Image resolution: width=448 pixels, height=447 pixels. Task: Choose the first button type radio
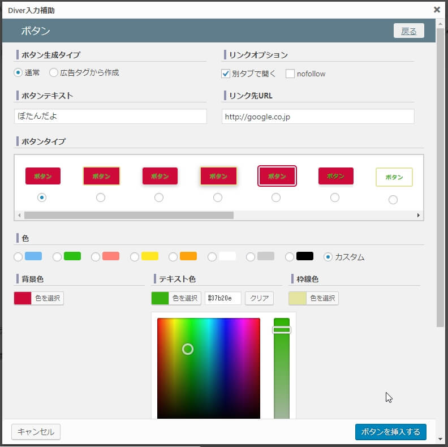click(x=42, y=197)
